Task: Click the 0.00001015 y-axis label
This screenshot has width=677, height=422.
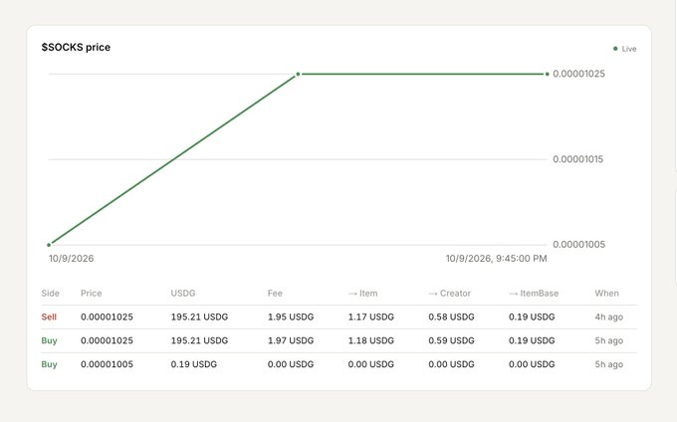Action: [x=577, y=159]
